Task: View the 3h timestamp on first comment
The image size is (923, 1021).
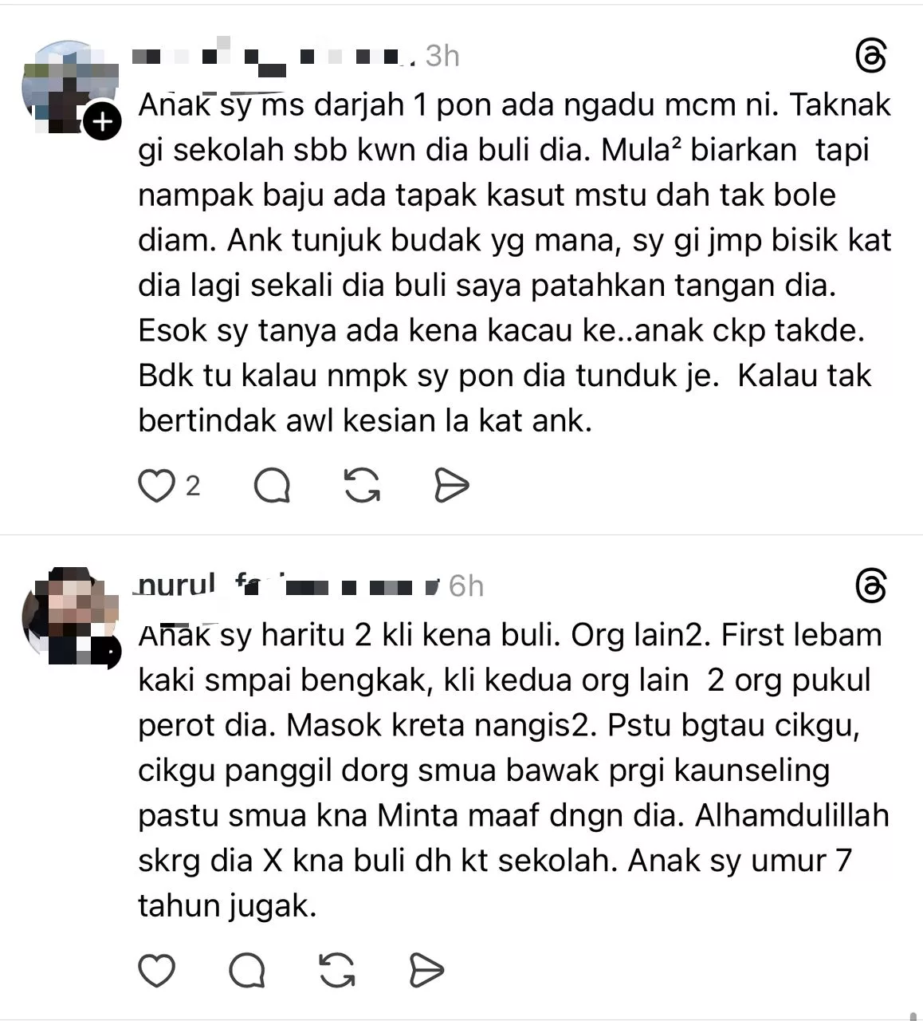Action: pos(442,56)
